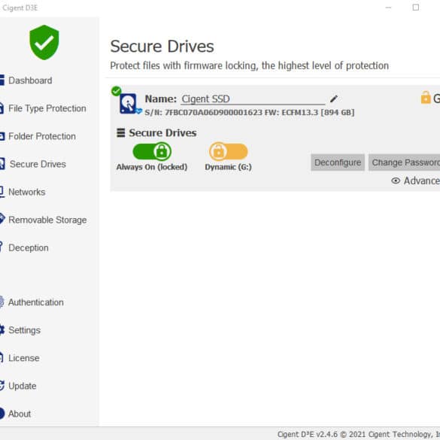Open the Dashboard page
The image size is (440, 440).
[30, 80]
